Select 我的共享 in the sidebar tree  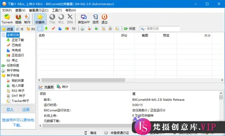[x=18, y=81]
